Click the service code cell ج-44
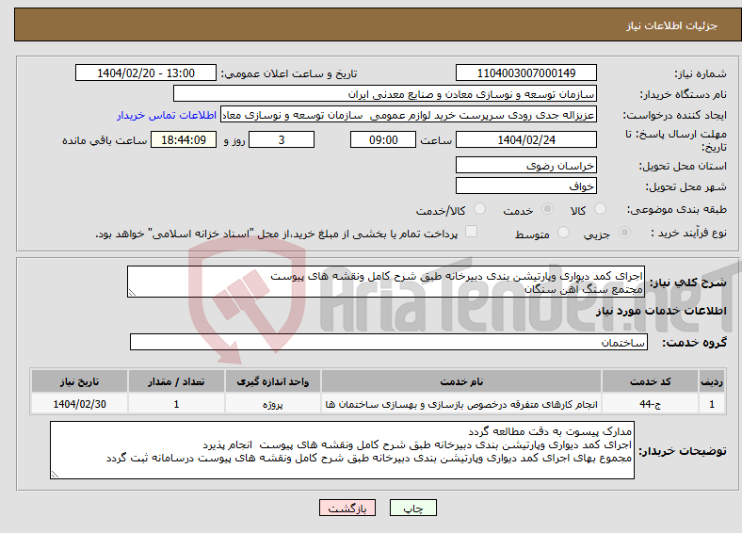 pyautogui.click(x=651, y=404)
